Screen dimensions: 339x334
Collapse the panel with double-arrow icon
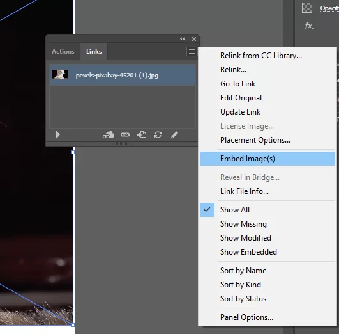click(x=183, y=39)
